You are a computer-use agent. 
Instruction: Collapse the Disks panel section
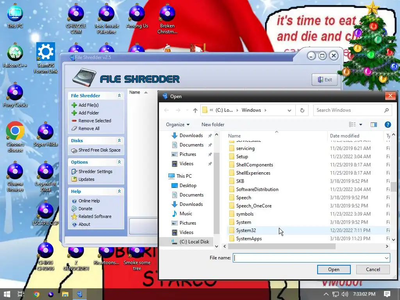click(119, 140)
